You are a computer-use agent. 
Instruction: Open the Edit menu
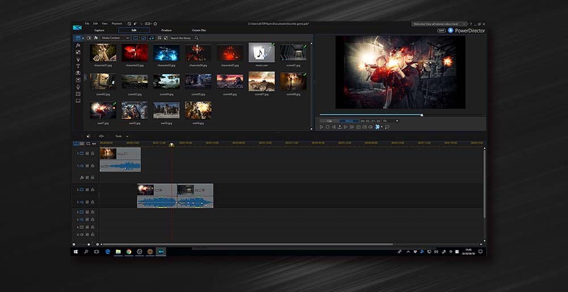95,23
